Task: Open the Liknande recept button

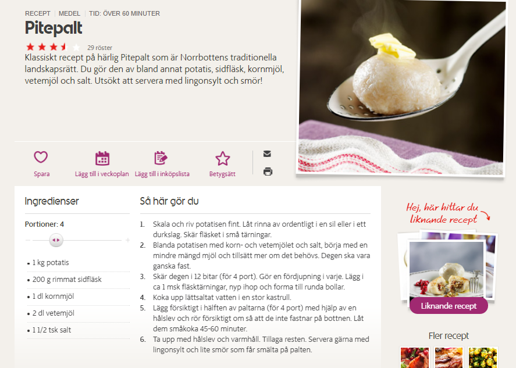Action: click(x=449, y=306)
